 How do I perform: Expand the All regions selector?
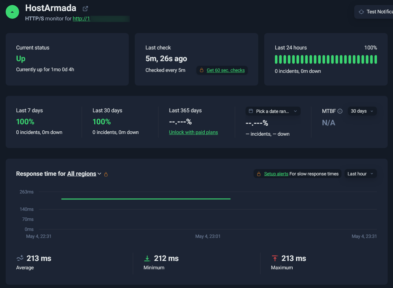pos(84,174)
